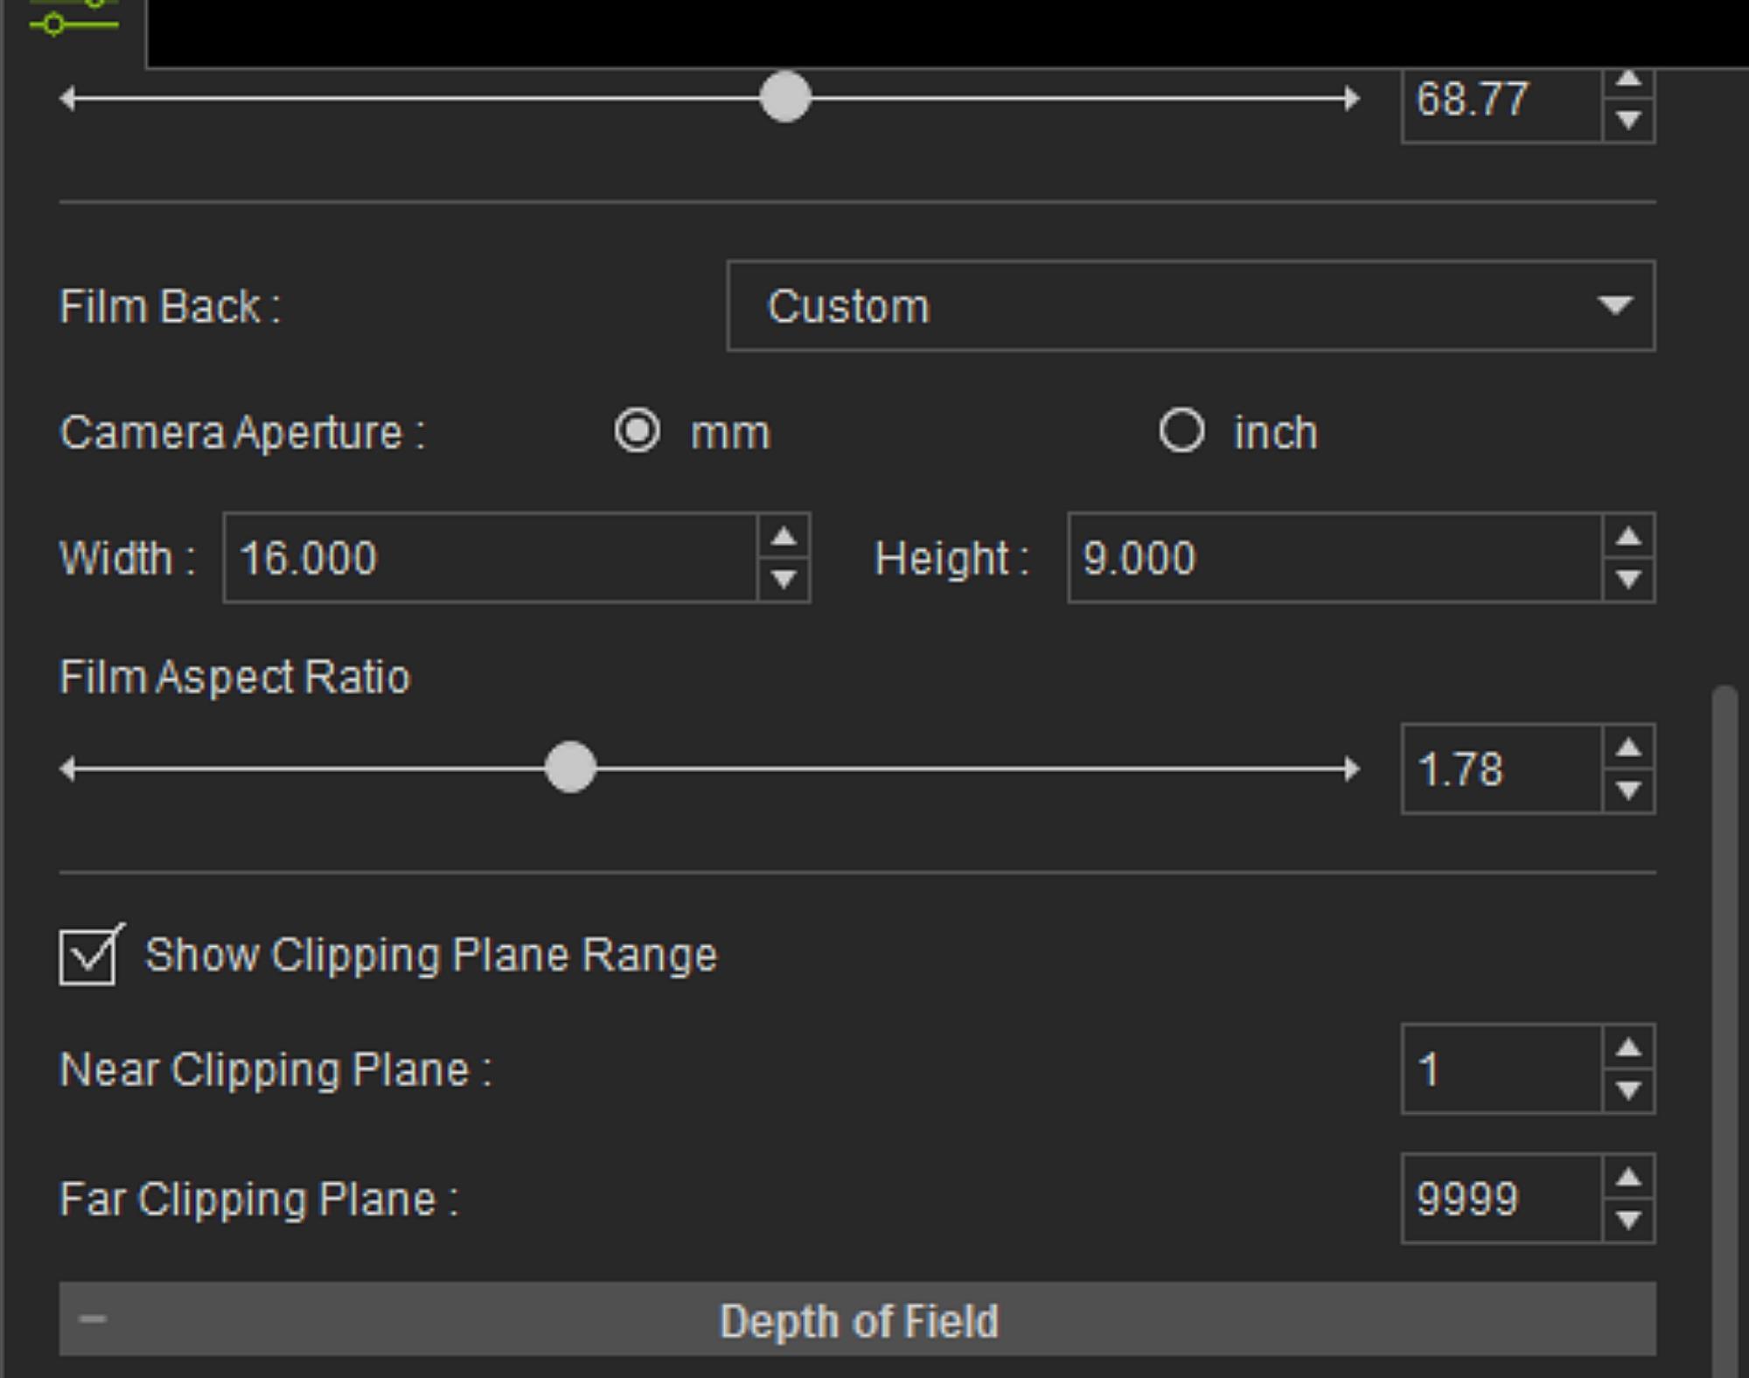Click left arrow of Film Aspect Ratio slider
The width and height of the screenshot is (1749, 1378).
[67, 769]
